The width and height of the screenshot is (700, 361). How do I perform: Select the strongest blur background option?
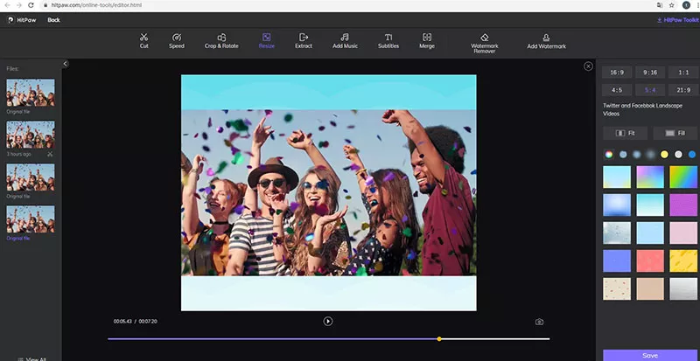650,155
